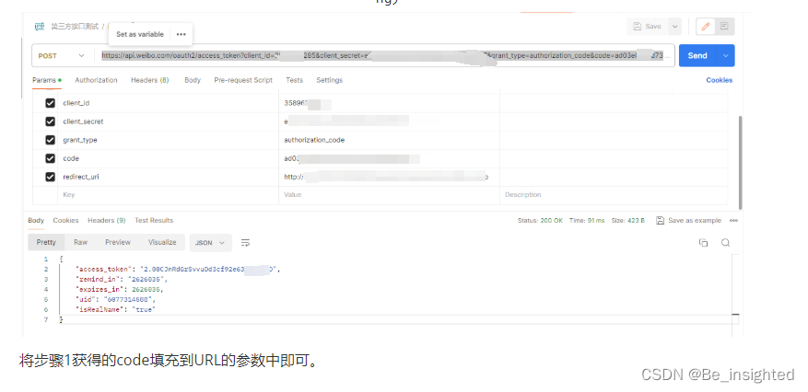Uncheck the redirect_uri parameter checkbox

(x=50, y=177)
